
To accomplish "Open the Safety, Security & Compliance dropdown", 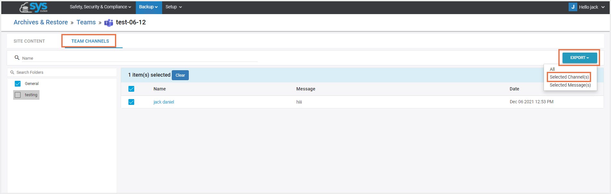I will (100, 7).
